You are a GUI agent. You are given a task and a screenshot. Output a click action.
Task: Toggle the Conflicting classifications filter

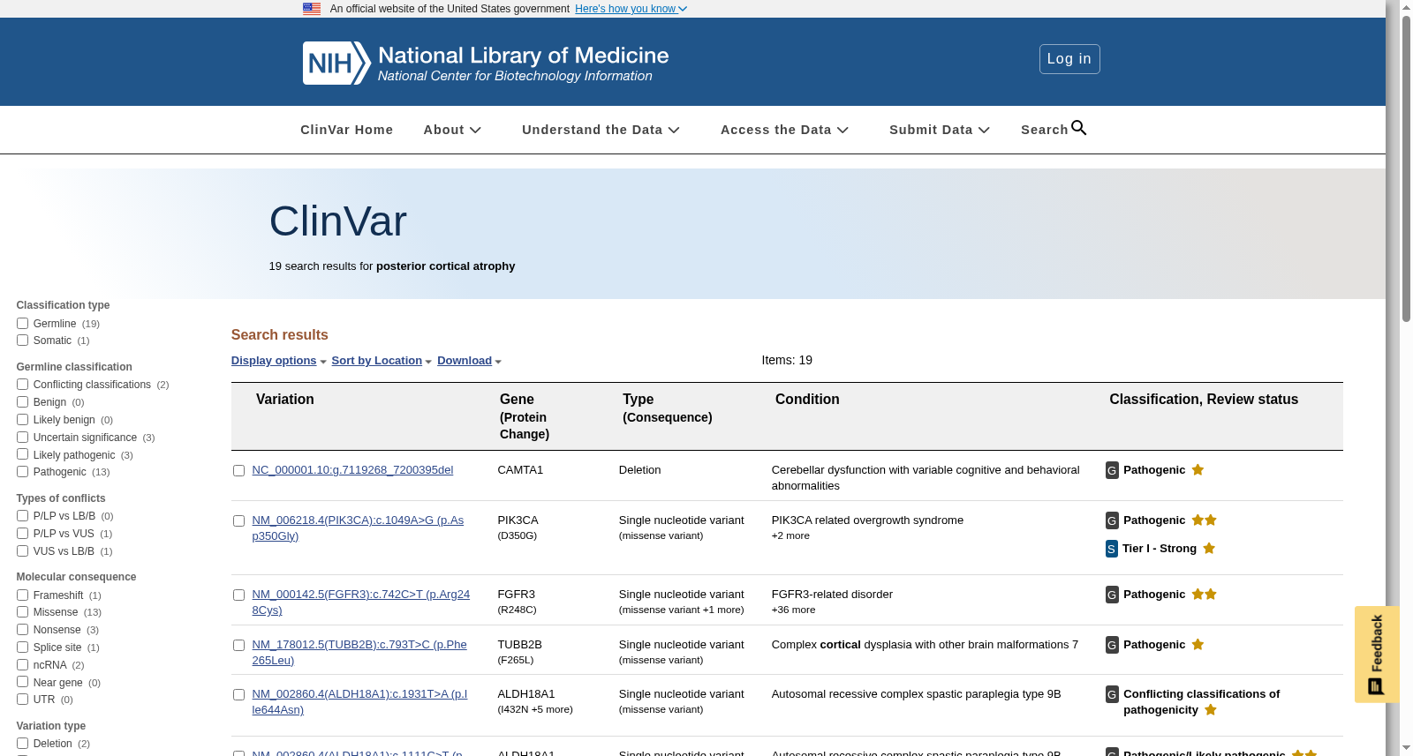tap(22, 385)
